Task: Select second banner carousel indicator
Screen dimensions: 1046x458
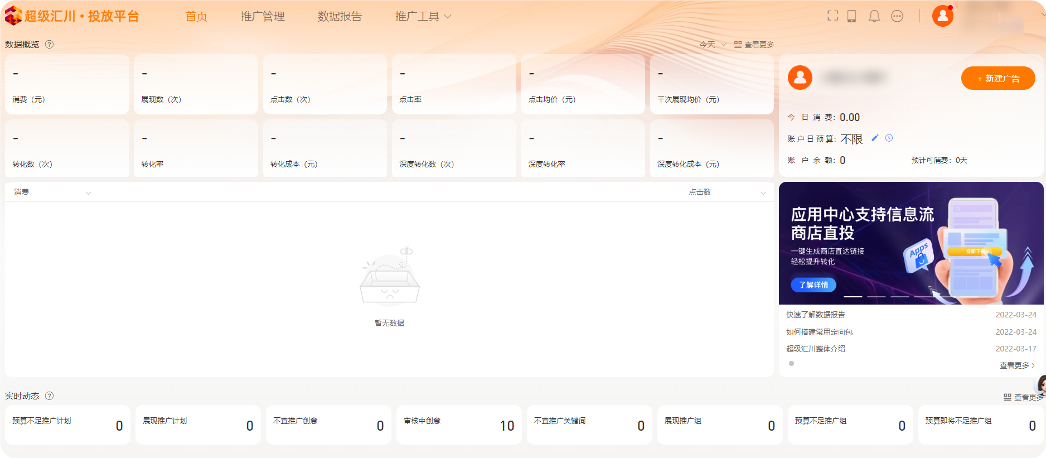Action: pos(876,296)
